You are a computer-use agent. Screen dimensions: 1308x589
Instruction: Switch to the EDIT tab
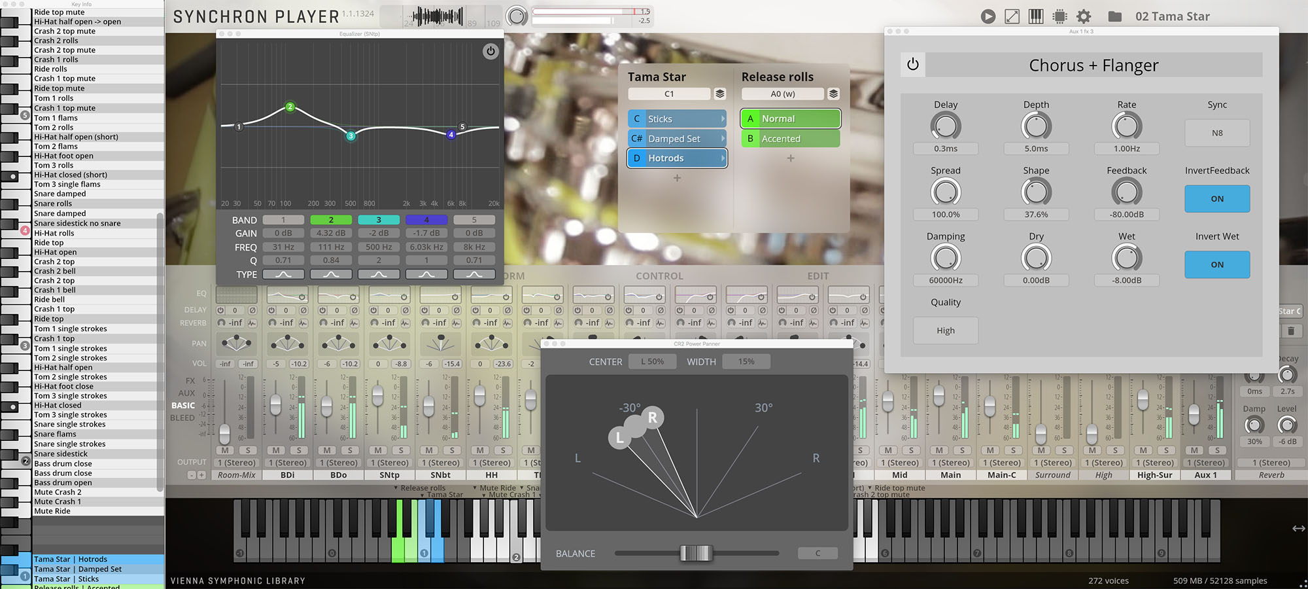[x=817, y=276]
